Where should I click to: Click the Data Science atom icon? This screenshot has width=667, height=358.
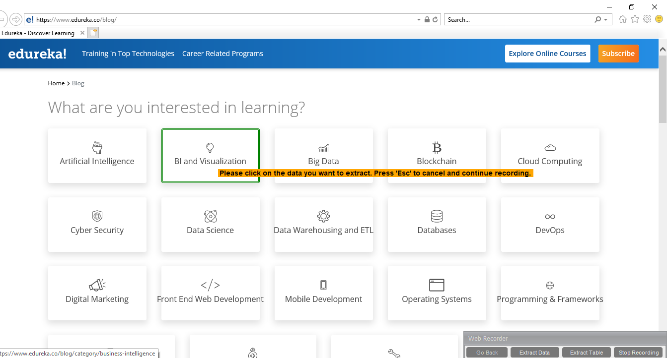[x=210, y=216]
